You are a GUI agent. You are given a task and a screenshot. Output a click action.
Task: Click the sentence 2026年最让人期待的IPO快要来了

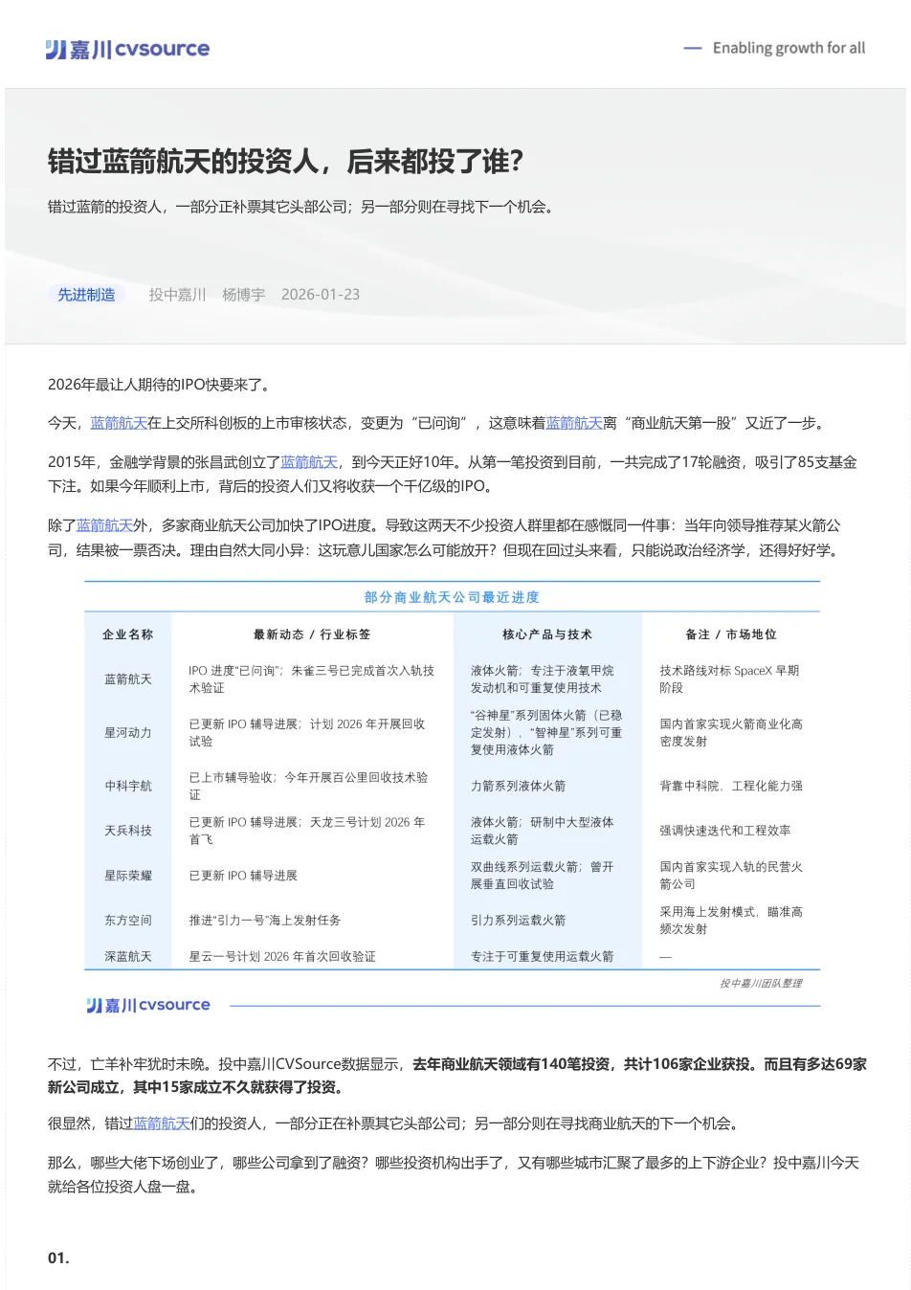(161, 385)
